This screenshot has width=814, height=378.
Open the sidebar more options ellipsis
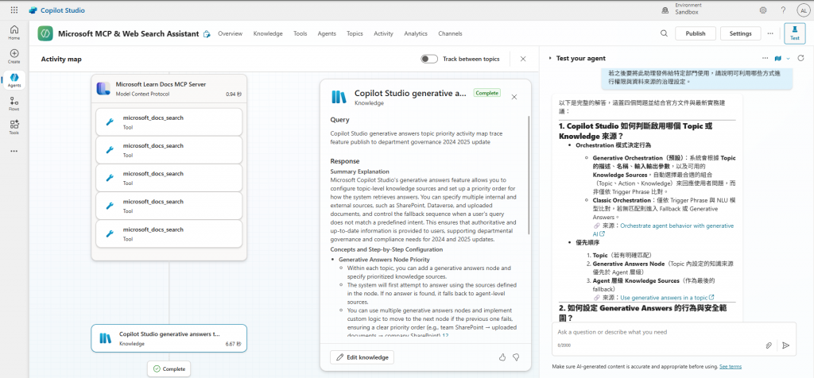[14, 151]
